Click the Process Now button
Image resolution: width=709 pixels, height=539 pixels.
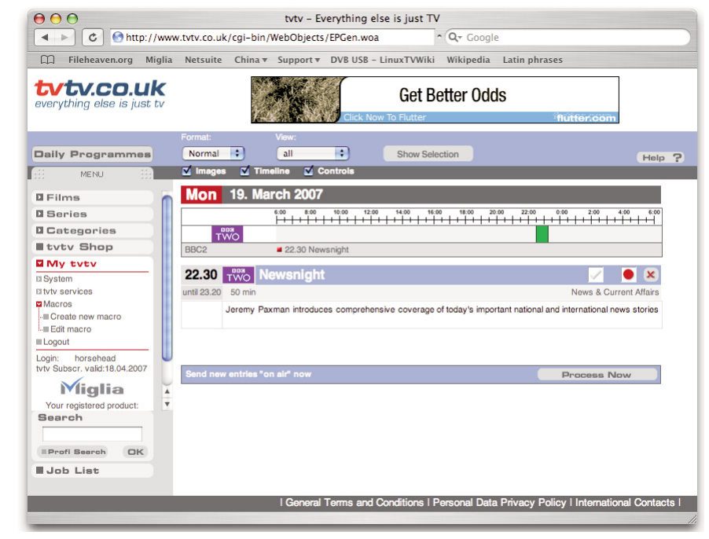pos(597,375)
